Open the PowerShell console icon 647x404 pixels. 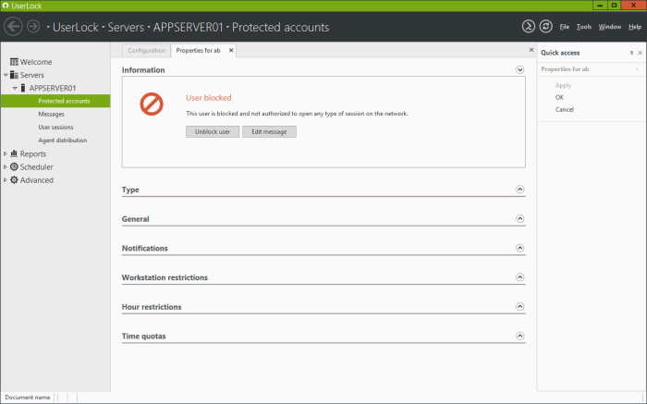pos(528,27)
